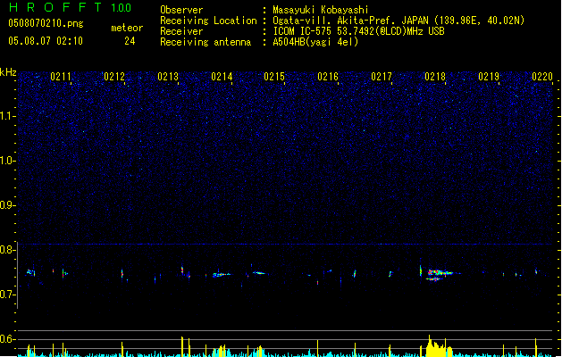Click the 0220 time marker
This screenshot has height=357, width=562.
coord(542,77)
